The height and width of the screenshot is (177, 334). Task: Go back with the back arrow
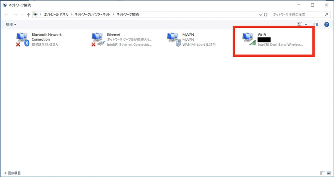(x=6, y=15)
